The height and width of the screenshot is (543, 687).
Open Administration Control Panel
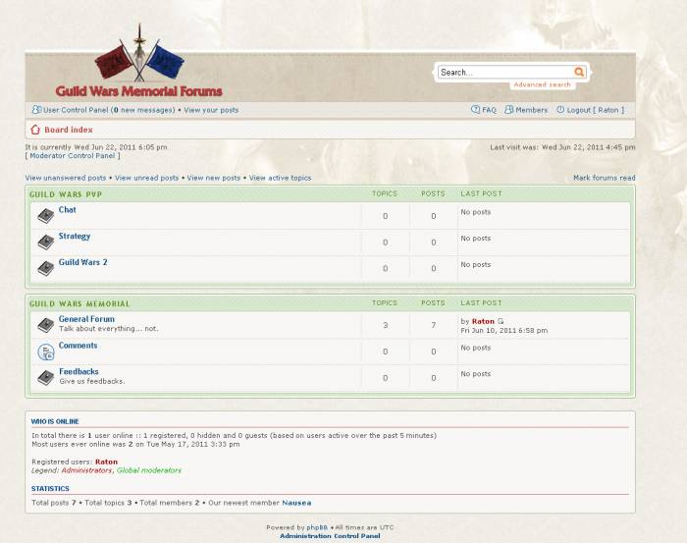click(330, 536)
